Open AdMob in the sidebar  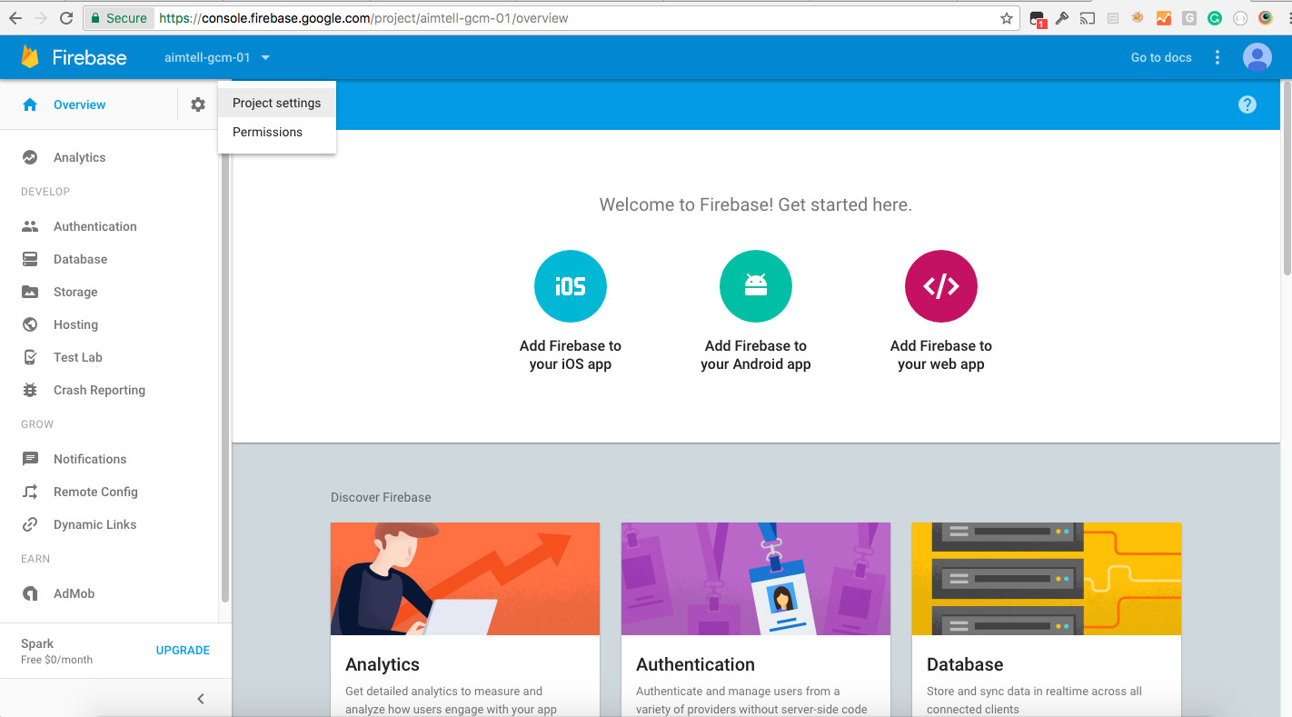pos(75,593)
